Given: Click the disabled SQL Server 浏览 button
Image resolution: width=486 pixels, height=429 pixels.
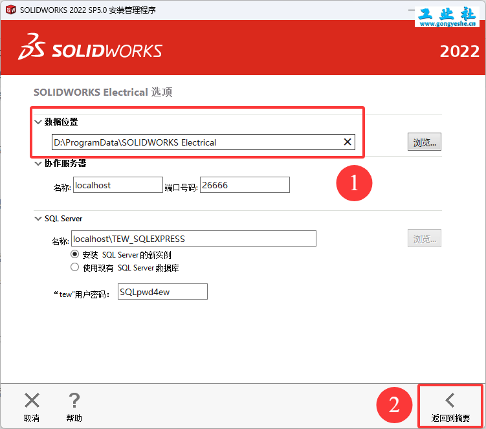Looking at the screenshot, I should (x=425, y=238).
